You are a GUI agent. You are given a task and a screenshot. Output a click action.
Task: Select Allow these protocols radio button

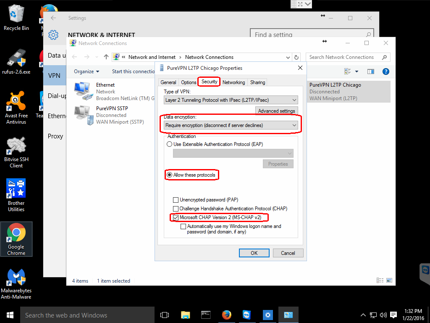tap(170, 175)
